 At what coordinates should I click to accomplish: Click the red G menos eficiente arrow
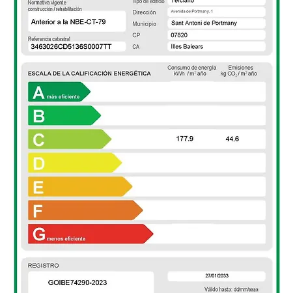(x=91, y=234)
